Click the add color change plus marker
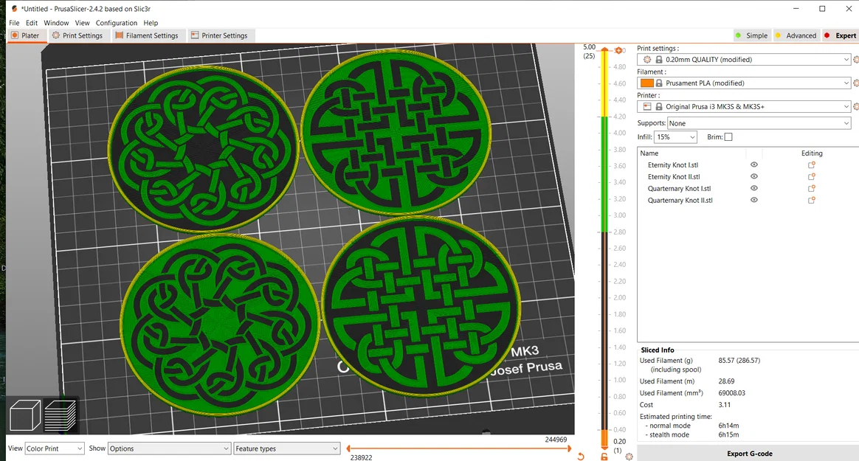 618,50
